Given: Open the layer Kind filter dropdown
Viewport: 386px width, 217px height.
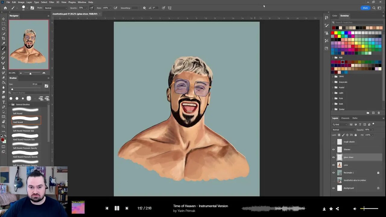Looking at the screenshot, I should click(x=340, y=124).
